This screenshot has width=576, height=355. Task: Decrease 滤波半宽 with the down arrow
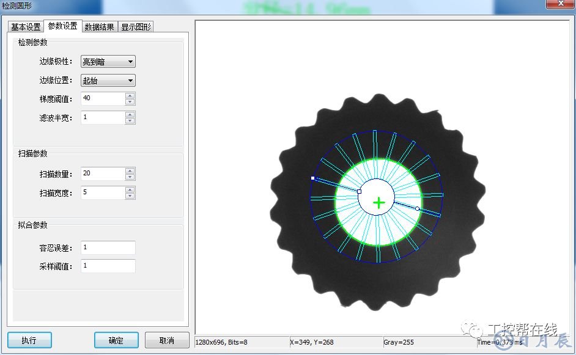[130, 120]
